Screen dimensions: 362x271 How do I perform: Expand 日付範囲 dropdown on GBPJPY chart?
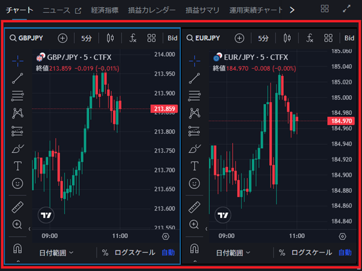coord(56,253)
